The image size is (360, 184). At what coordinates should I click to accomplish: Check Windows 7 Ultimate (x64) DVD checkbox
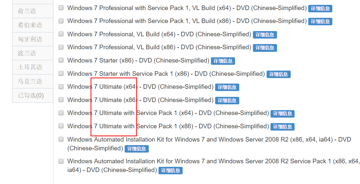(61, 87)
